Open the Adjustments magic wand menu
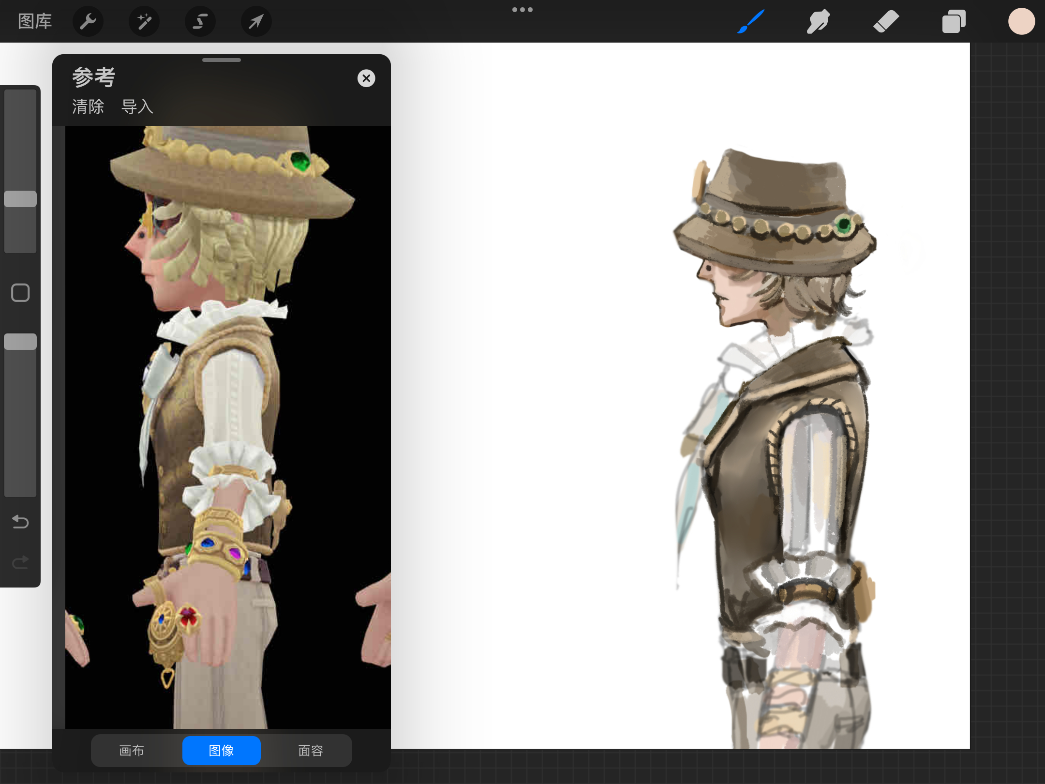 pos(144,21)
